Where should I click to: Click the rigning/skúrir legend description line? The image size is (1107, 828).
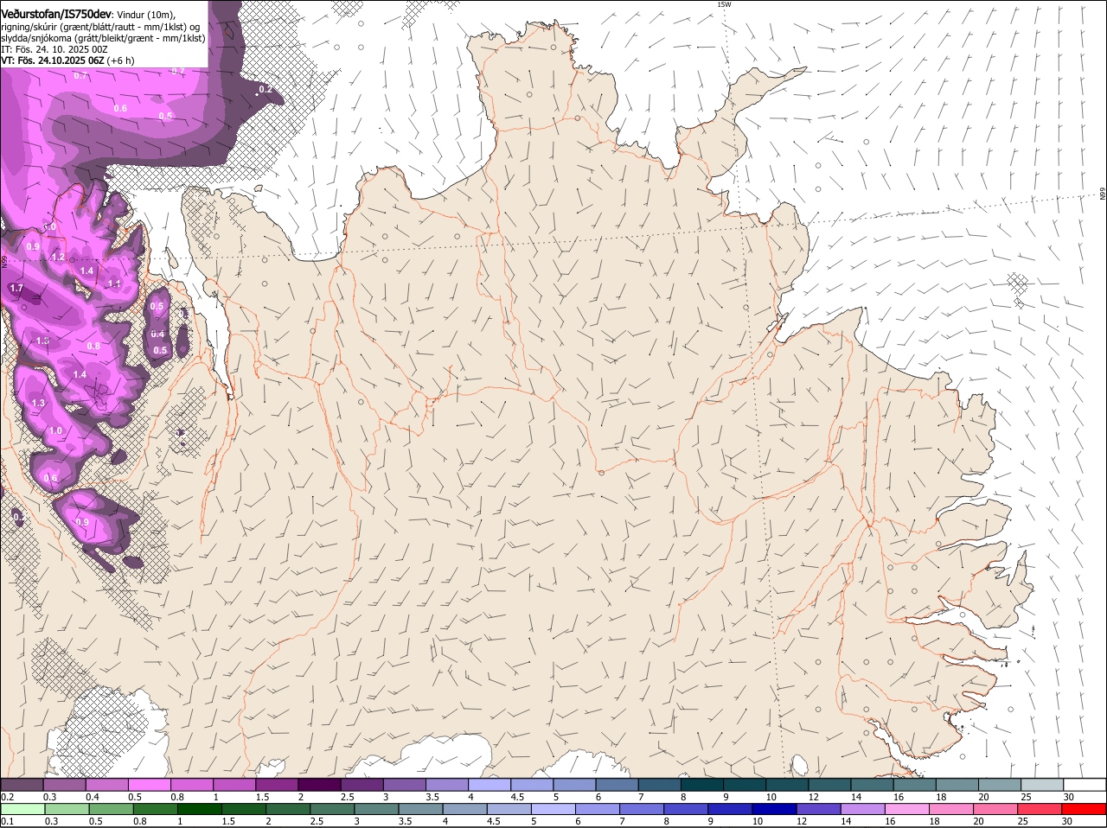point(100,27)
